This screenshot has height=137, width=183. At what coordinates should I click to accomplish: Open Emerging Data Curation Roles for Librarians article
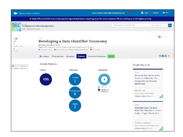[148, 110]
